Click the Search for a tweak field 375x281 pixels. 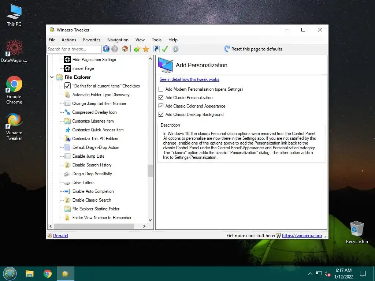click(74, 49)
